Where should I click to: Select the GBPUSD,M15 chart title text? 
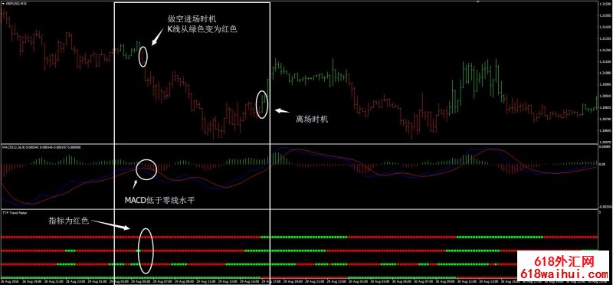(x=16, y=4)
